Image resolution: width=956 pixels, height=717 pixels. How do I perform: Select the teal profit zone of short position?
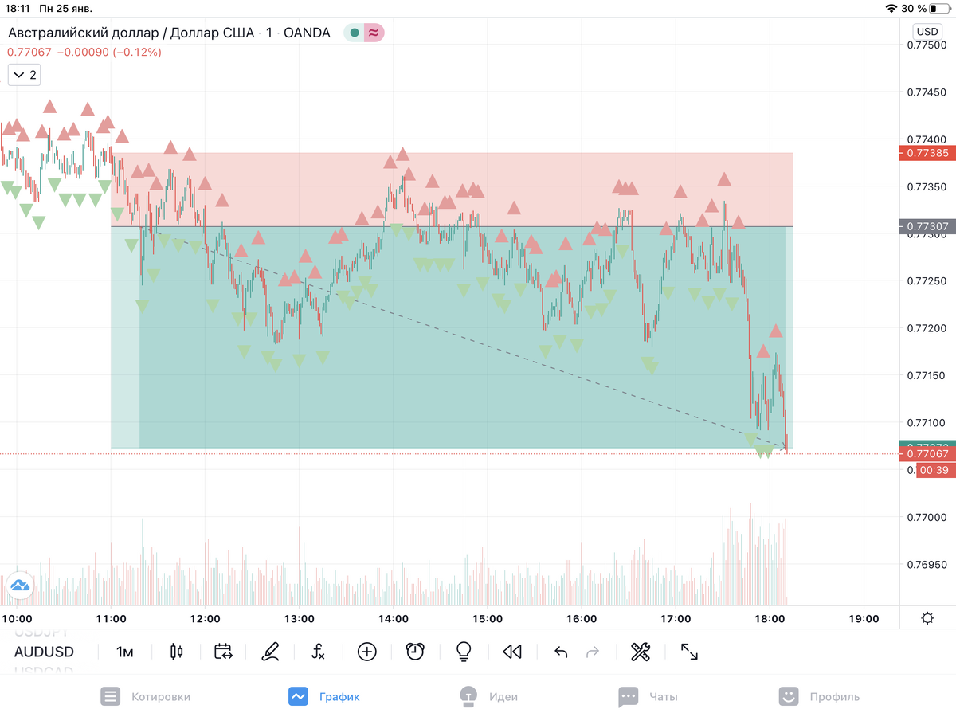[x=452, y=337]
